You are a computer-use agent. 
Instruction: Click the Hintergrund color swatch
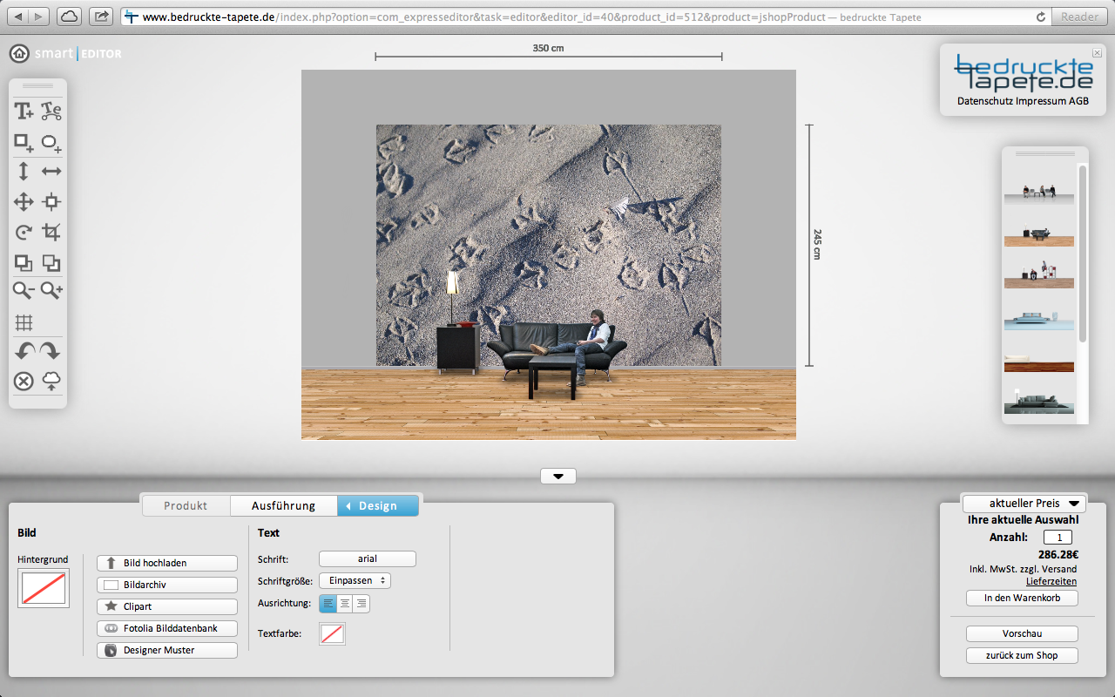44,588
